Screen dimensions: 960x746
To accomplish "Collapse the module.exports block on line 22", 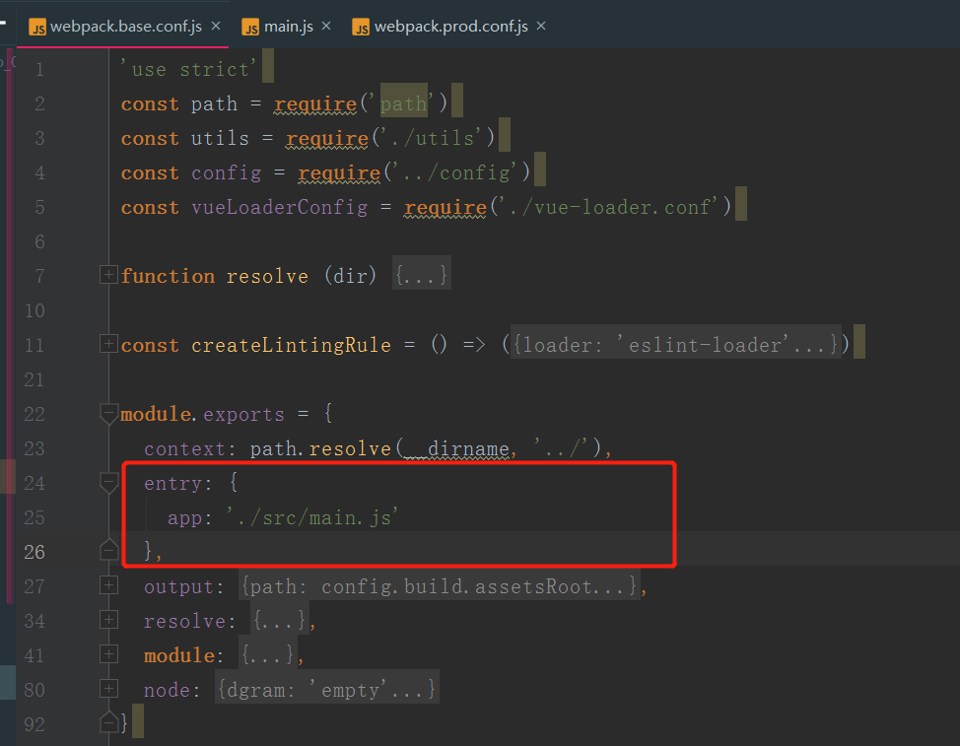I will (x=108, y=414).
